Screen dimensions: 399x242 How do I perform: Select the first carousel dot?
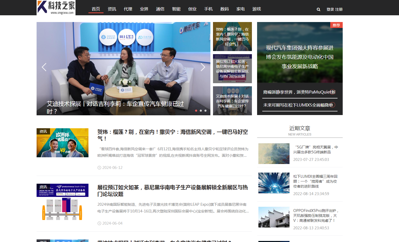pyautogui.click(x=196, y=111)
